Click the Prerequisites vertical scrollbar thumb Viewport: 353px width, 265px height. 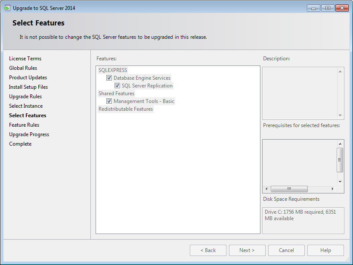point(340,160)
